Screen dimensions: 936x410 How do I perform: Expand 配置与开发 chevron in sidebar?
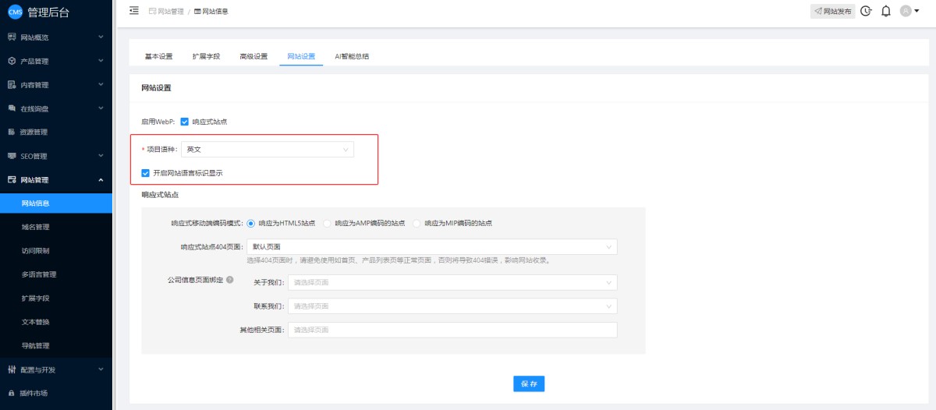(x=101, y=369)
